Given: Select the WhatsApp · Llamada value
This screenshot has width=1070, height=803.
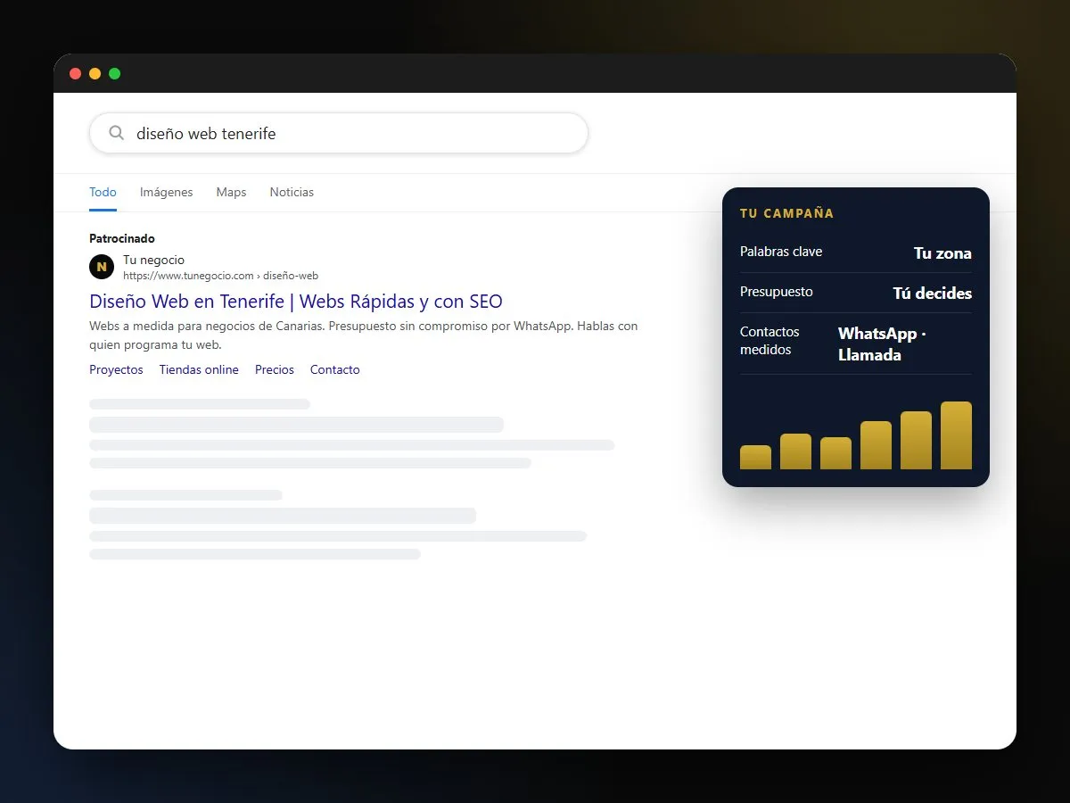Looking at the screenshot, I should [x=883, y=344].
